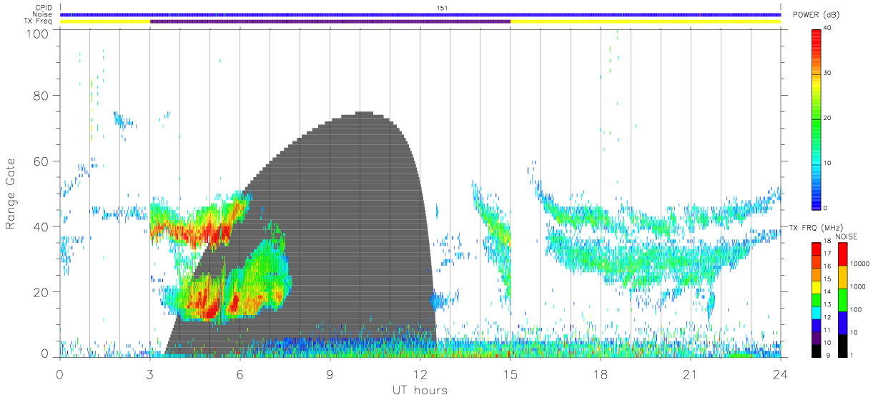Click the TX Freq row label
Screen dimensions: 878x405
[x=38, y=21]
